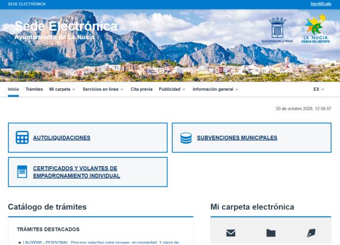Click the Ayuntamiento de La Nucía coat of arms
The height and width of the screenshot is (245, 340).
click(x=277, y=30)
